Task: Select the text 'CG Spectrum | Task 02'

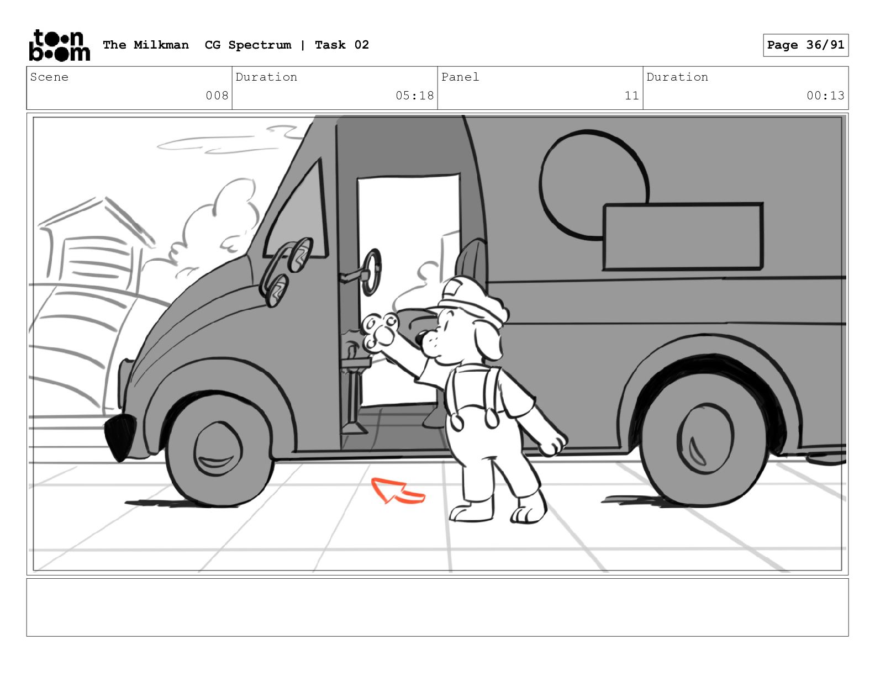Action: tap(287, 45)
